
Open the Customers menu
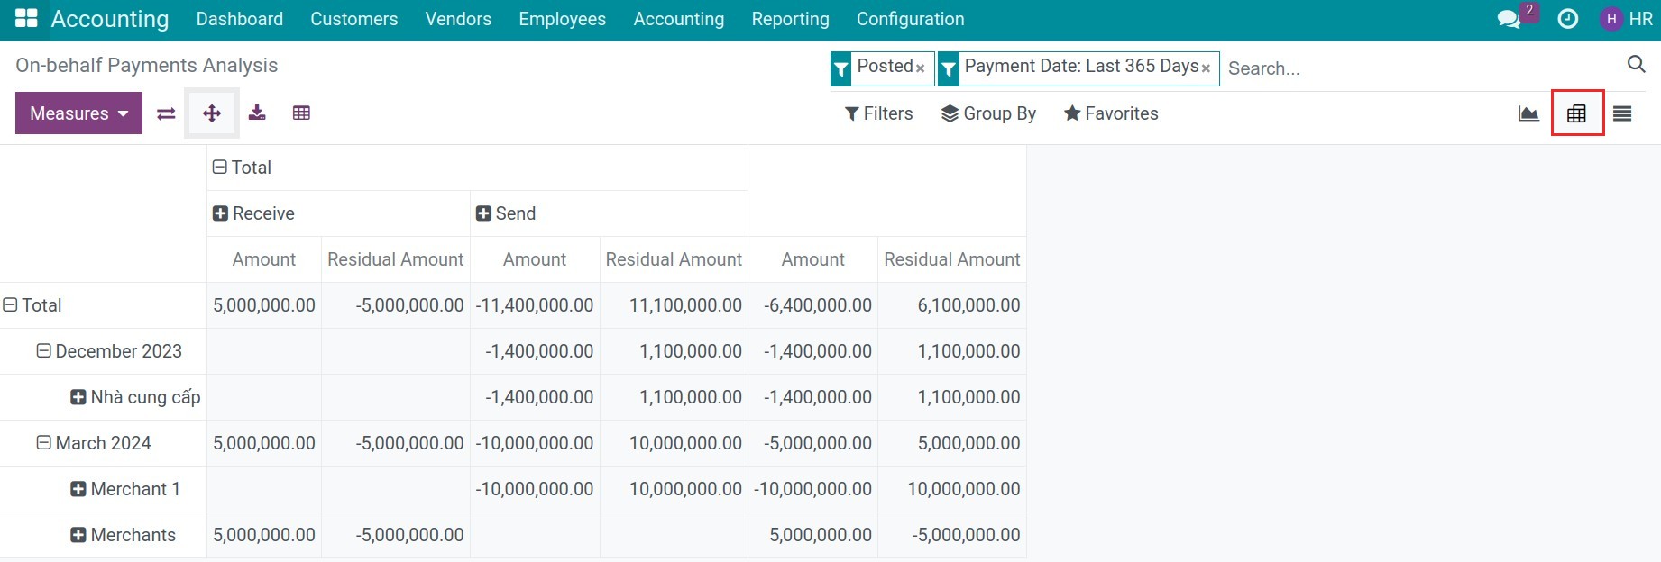[x=354, y=19]
